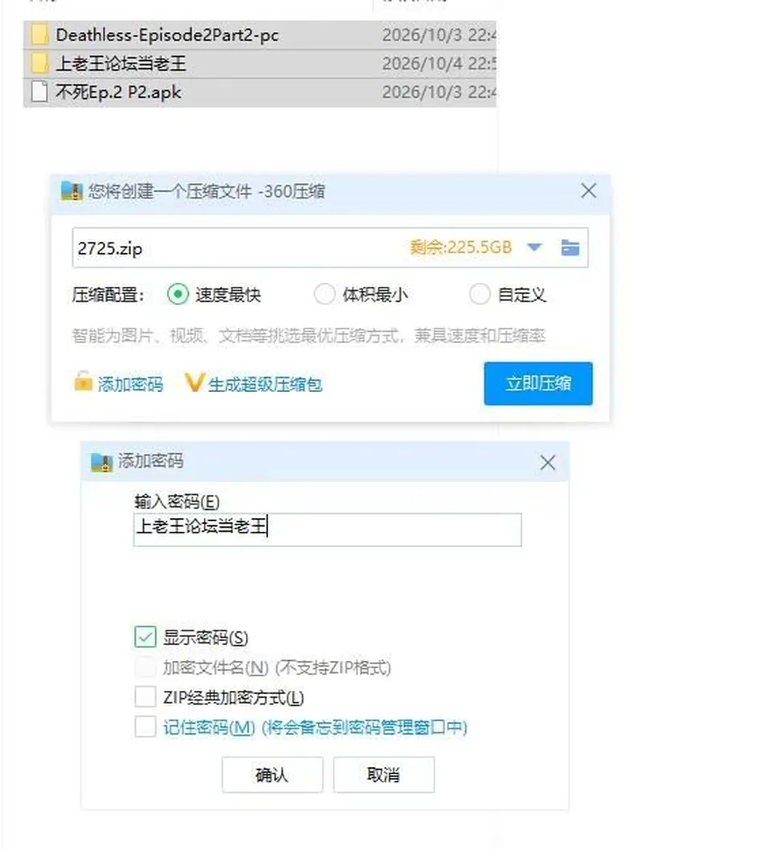Screen dimensions: 771x853
Task: Click the ZIP经典加密方式(L) label text
Action: click(234, 697)
